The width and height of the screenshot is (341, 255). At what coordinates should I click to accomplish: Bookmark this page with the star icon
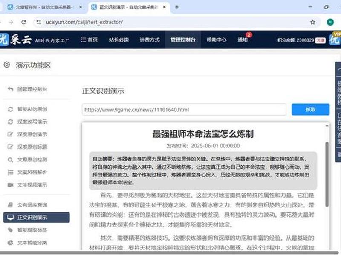coord(312,22)
